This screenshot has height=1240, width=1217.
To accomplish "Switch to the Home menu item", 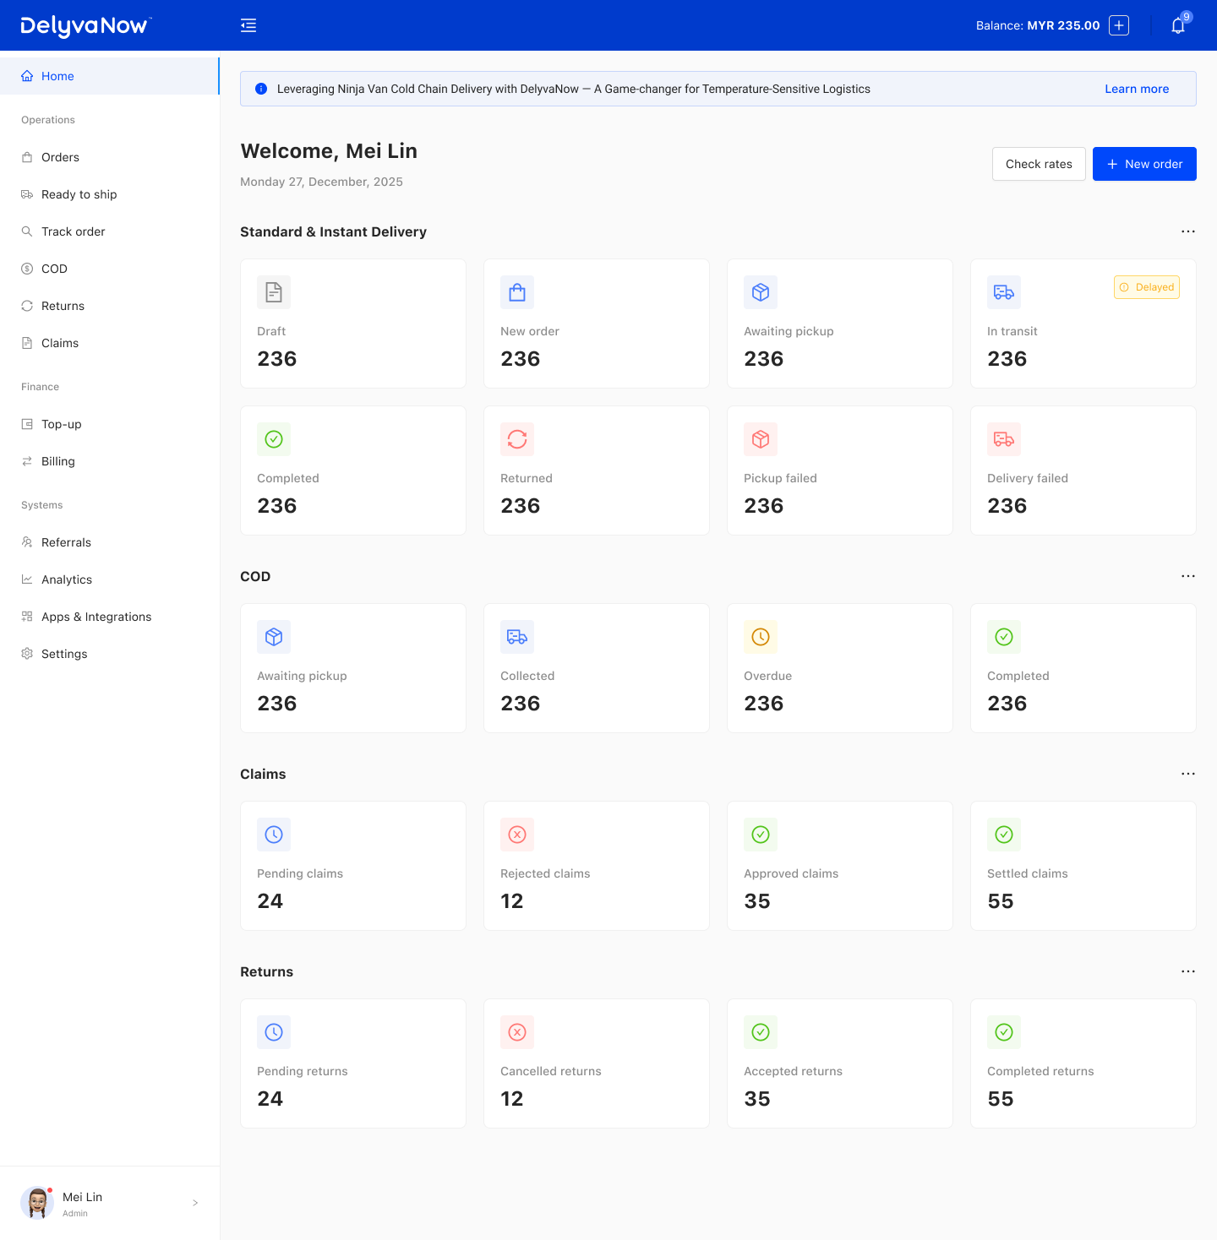I will pyautogui.click(x=58, y=76).
